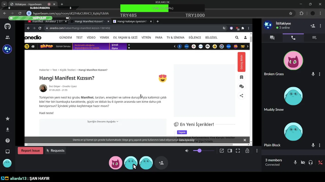325x182 pixels.
Task: Switch to call tab in right panel
Action: [293, 38]
